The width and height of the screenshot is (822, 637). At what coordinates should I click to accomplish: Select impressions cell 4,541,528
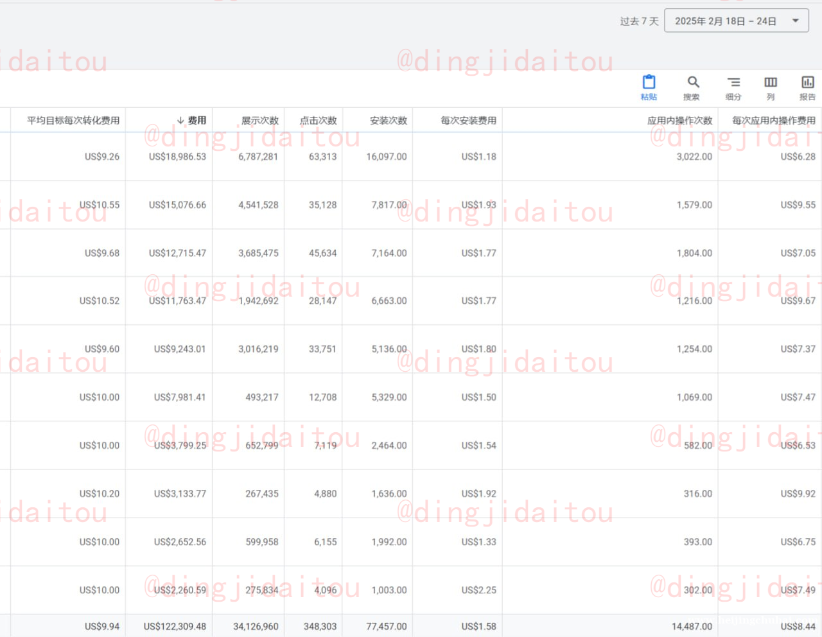click(x=258, y=205)
